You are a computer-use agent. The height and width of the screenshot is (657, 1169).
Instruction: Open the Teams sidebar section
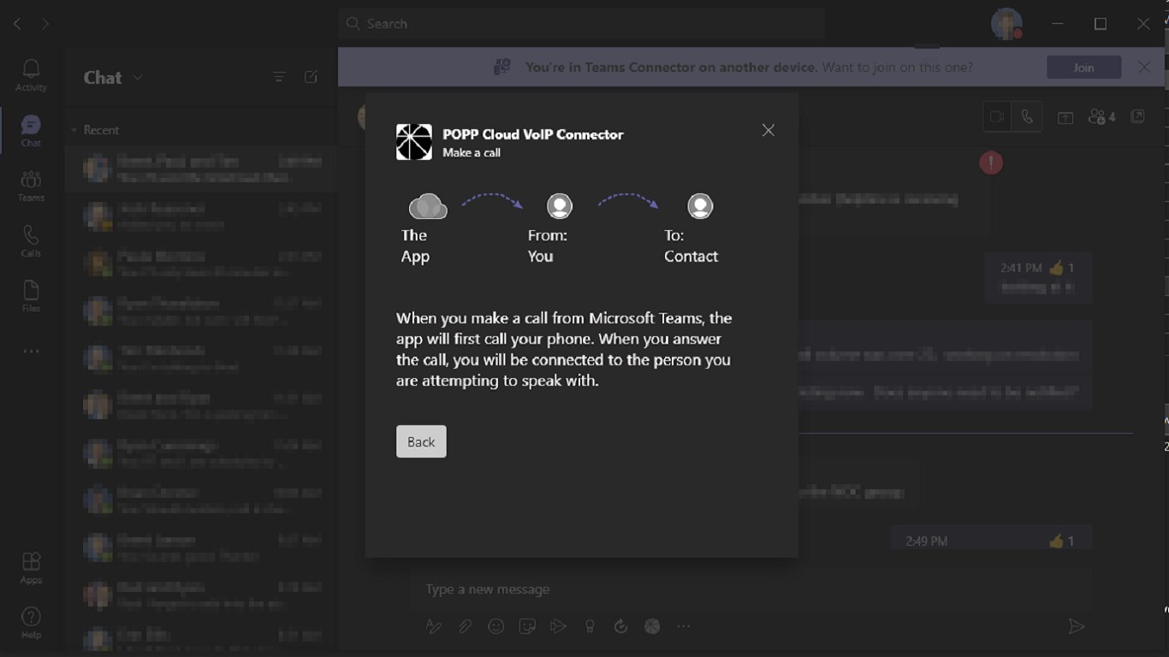(31, 186)
